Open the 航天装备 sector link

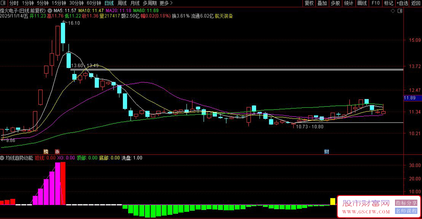pos(224,16)
